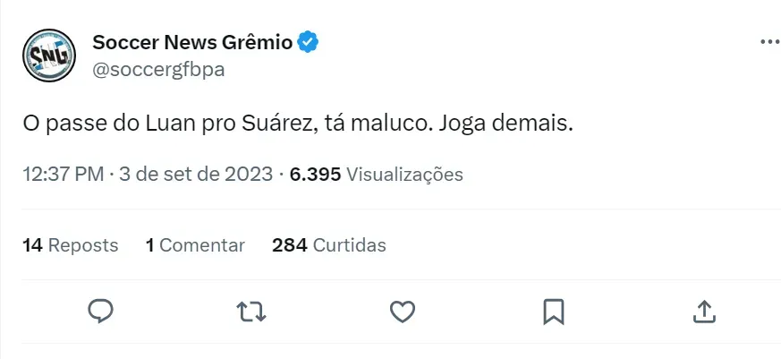Image resolution: width=781 pixels, height=359 pixels.
Task: Click the share upload icon
Action: (704, 311)
